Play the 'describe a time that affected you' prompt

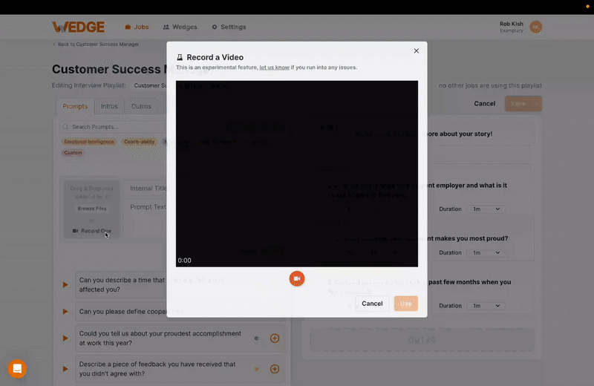65,285
